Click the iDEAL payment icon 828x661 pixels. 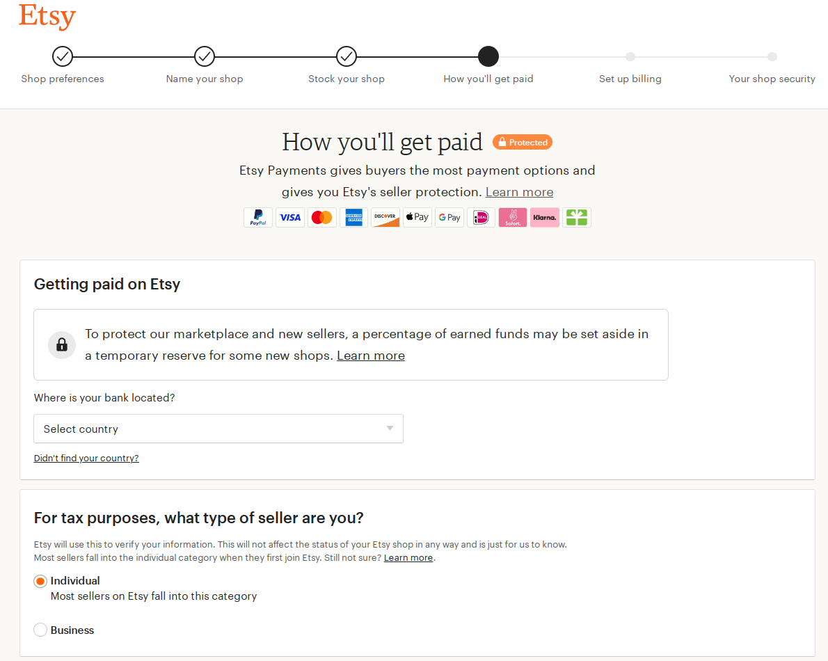481,217
